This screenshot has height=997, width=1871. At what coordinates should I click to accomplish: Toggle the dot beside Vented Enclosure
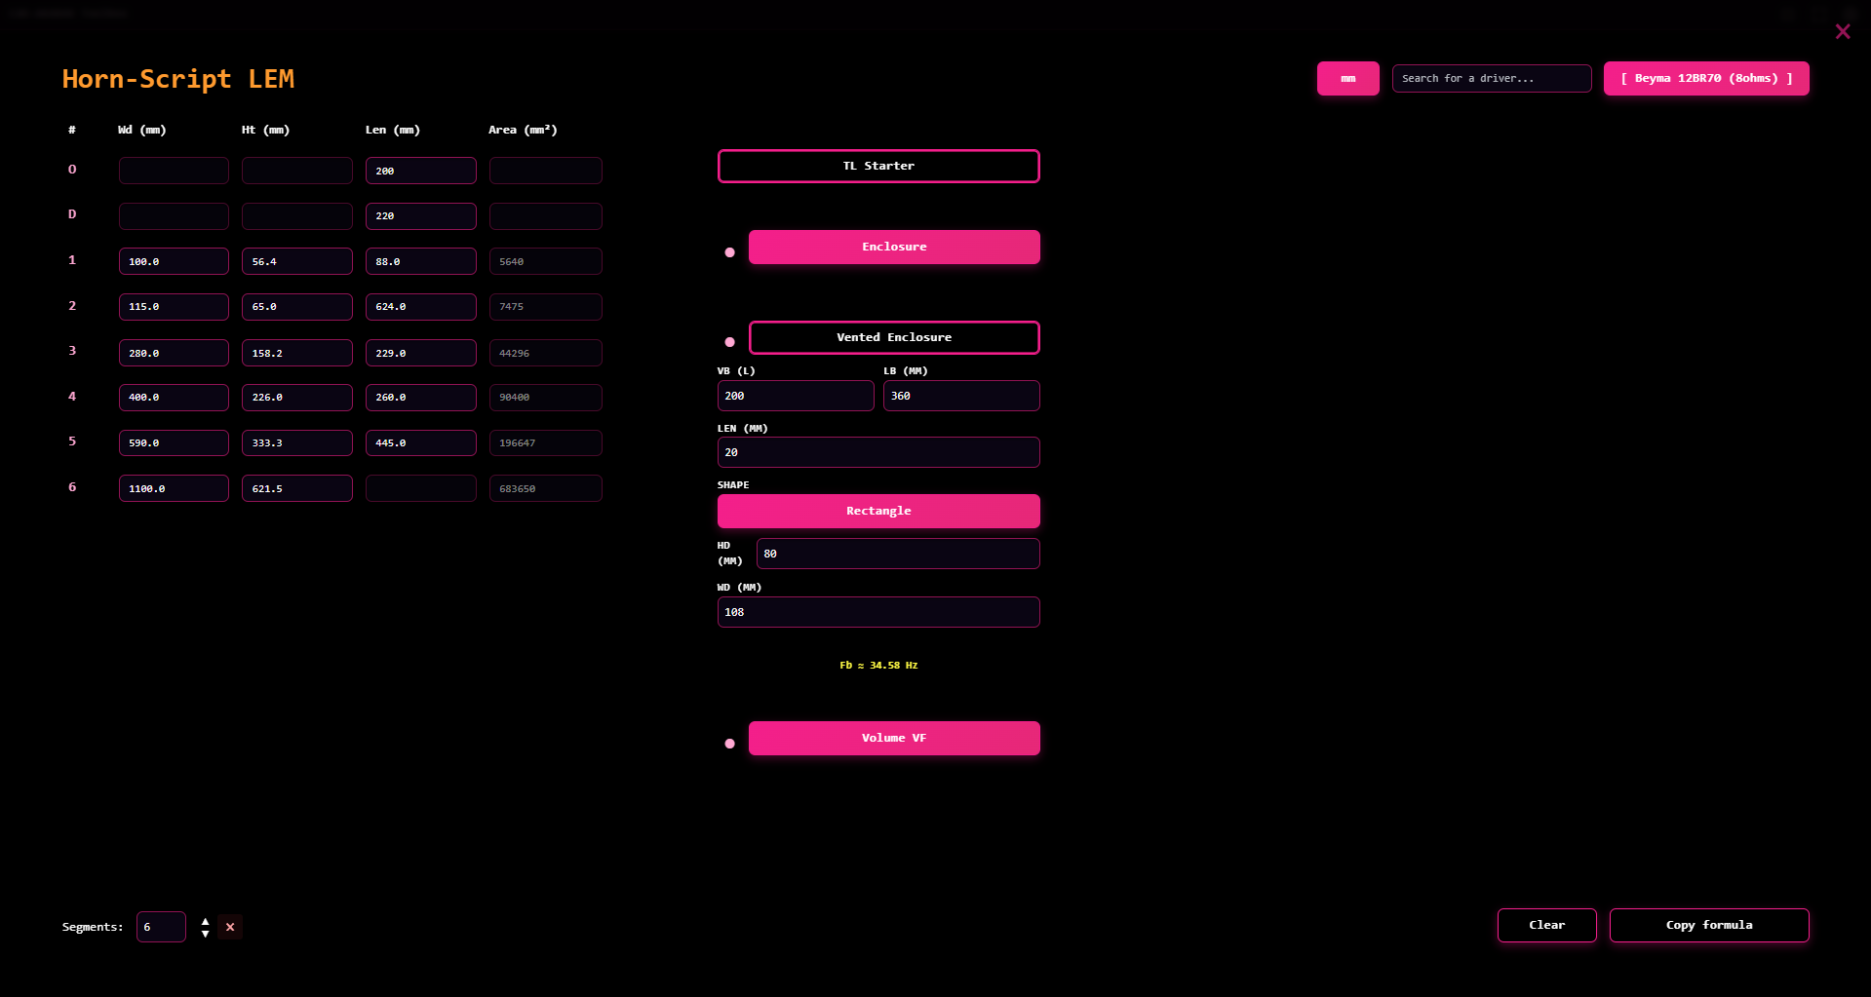tap(729, 342)
